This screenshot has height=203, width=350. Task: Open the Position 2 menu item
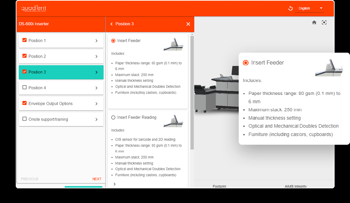(x=61, y=57)
